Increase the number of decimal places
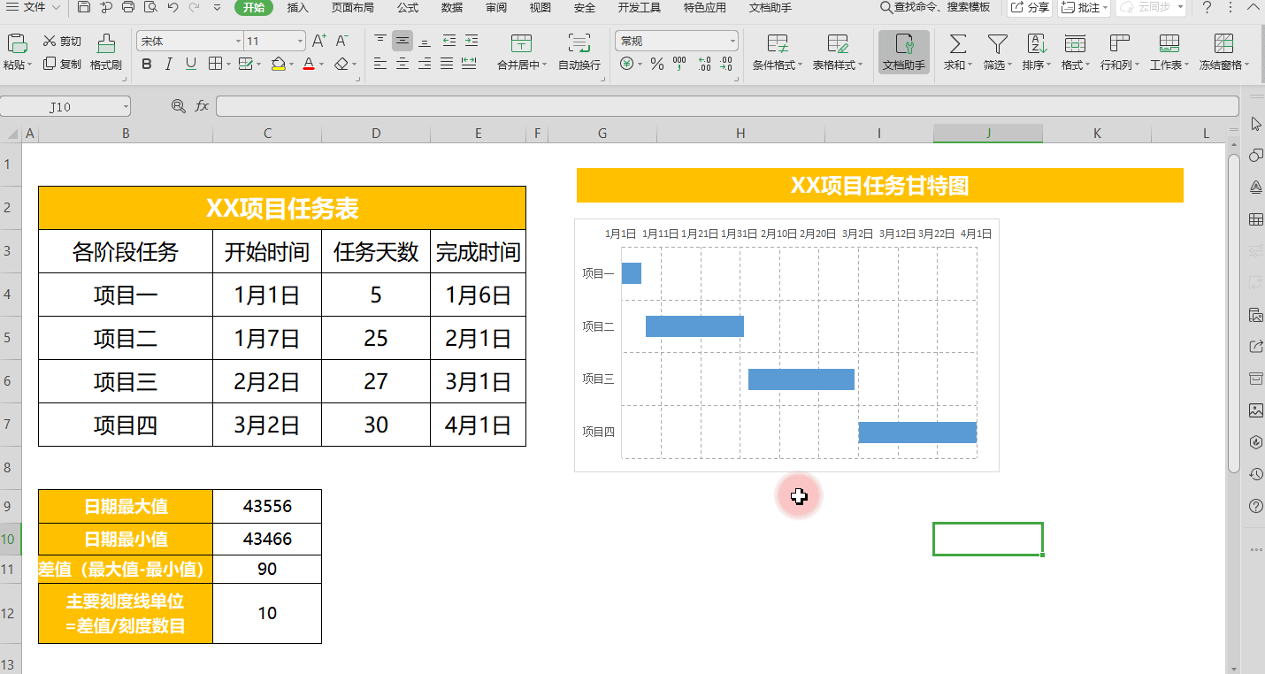1265x674 pixels. pyautogui.click(x=704, y=64)
